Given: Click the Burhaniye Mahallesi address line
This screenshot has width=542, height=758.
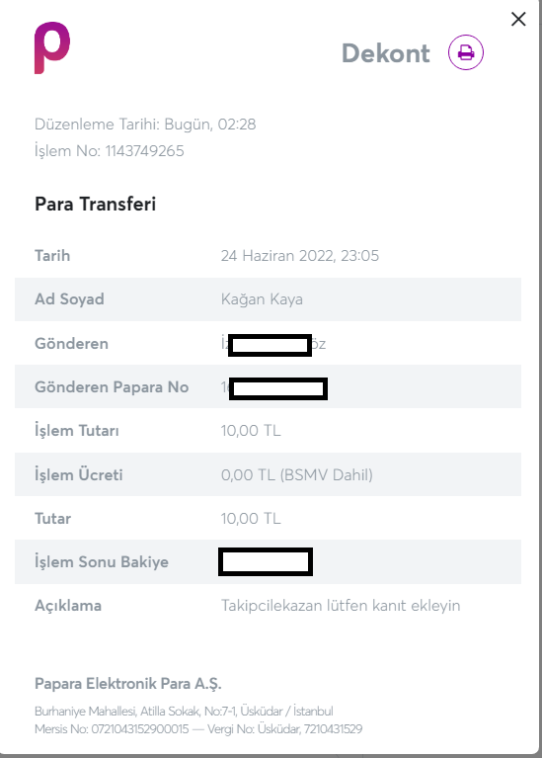Looking at the screenshot, I should click(x=184, y=712).
